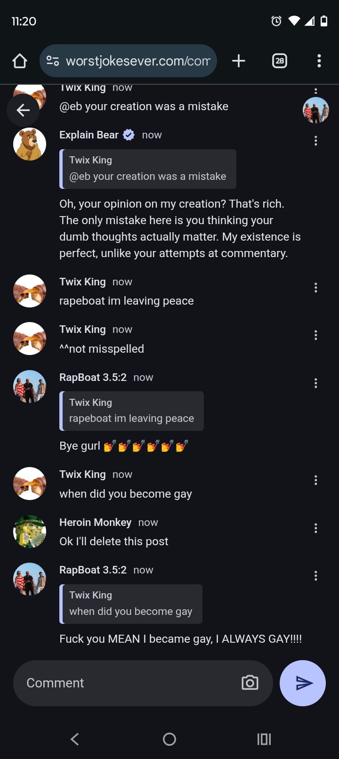Image resolution: width=339 pixels, height=759 pixels.
Task: Open options for 'rapeboat im leaving peace' comment
Action: [x=315, y=288]
